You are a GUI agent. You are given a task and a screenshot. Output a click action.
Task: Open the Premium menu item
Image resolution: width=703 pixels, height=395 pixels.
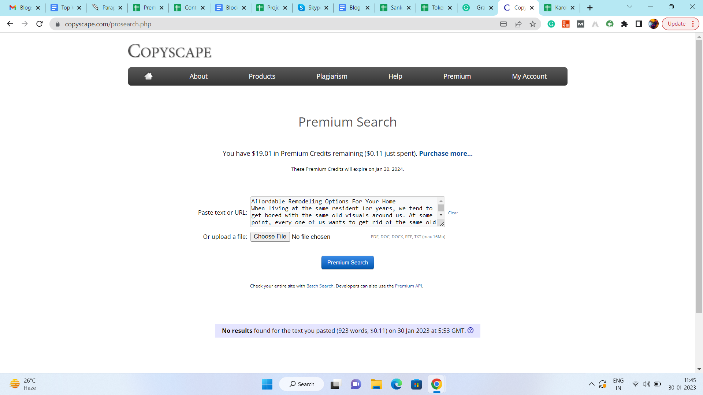[x=457, y=76]
